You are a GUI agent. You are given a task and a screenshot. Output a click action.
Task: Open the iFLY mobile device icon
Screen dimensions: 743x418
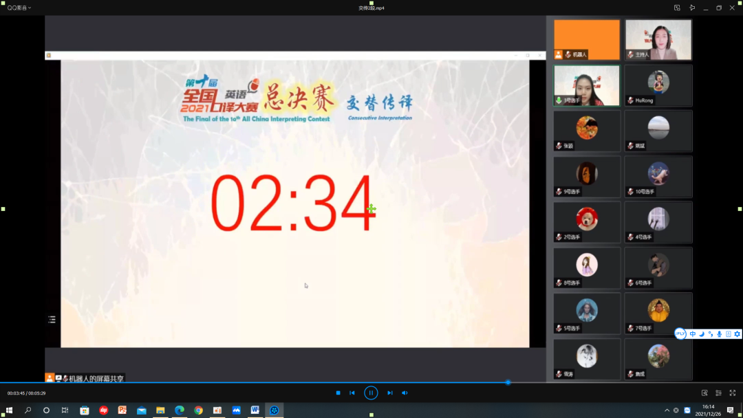pyautogui.click(x=727, y=333)
